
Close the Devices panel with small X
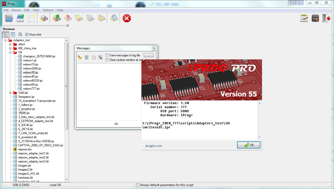[67, 25]
